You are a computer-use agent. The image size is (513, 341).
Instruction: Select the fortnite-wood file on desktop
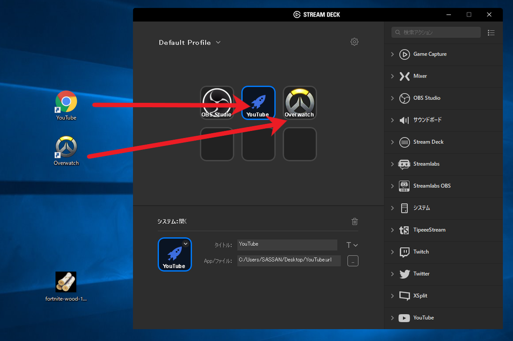(66, 286)
